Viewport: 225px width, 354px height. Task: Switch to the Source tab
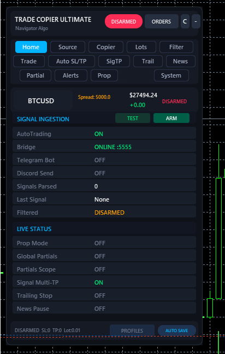(68, 47)
